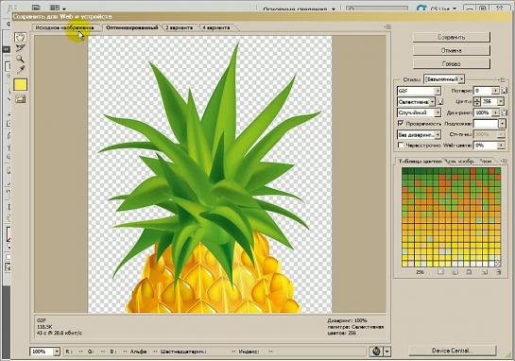The image size is (515, 361).
Task: Click the Подложка matte color field
Action: point(486,124)
